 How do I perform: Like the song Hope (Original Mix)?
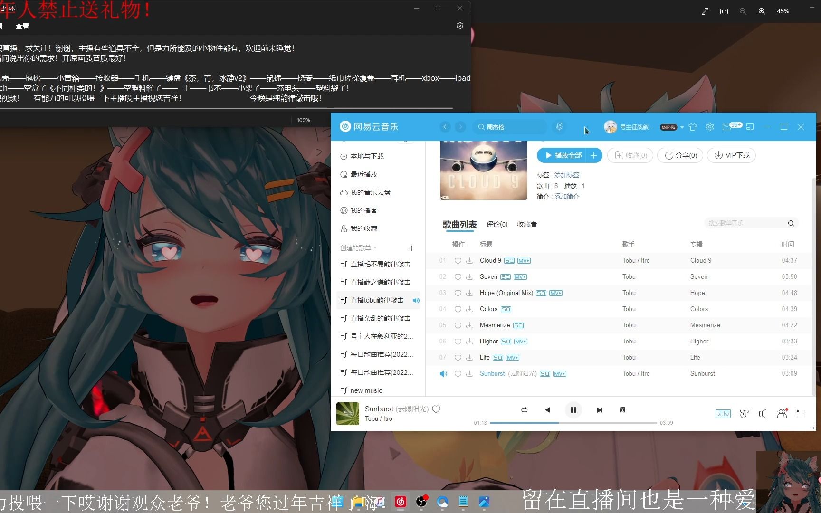coord(458,293)
